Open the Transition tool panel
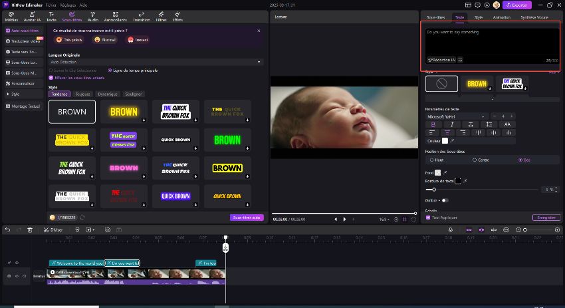 (x=141, y=16)
